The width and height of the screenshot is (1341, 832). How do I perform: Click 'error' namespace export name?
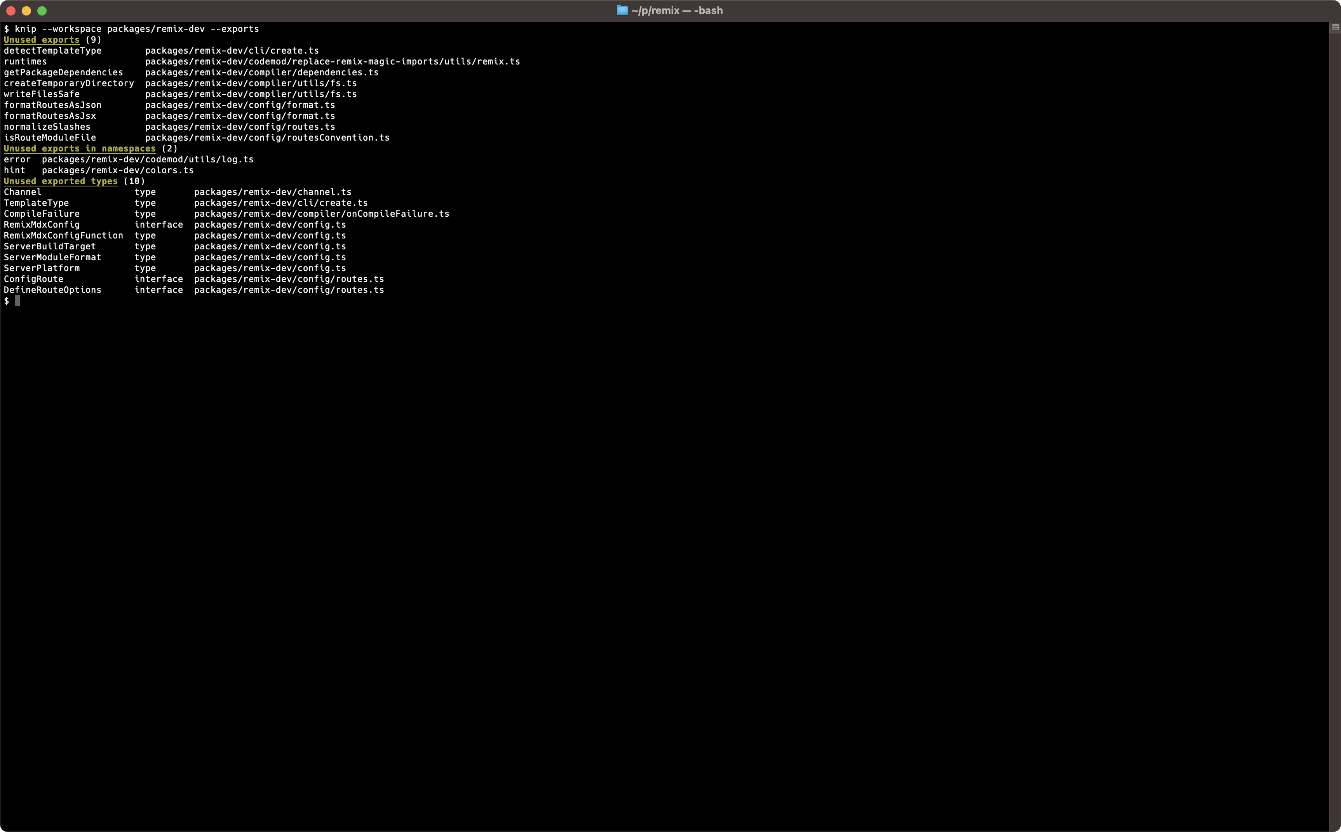pos(17,160)
